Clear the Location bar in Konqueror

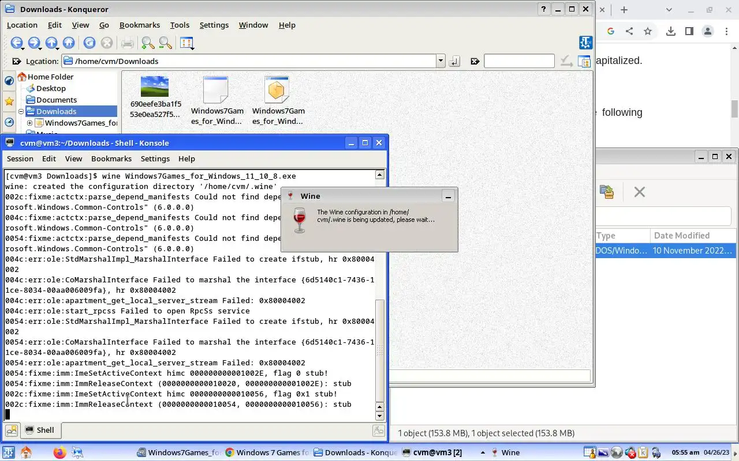[x=16, y=61]
